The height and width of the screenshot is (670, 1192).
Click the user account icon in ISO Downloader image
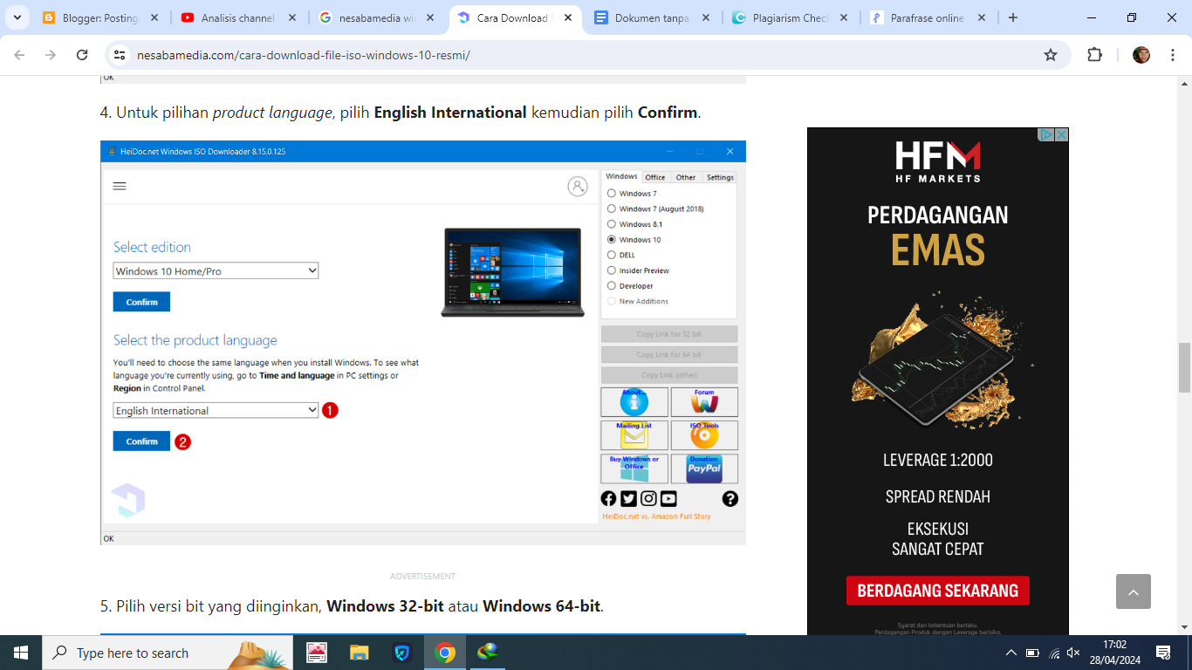pos(577,186)
